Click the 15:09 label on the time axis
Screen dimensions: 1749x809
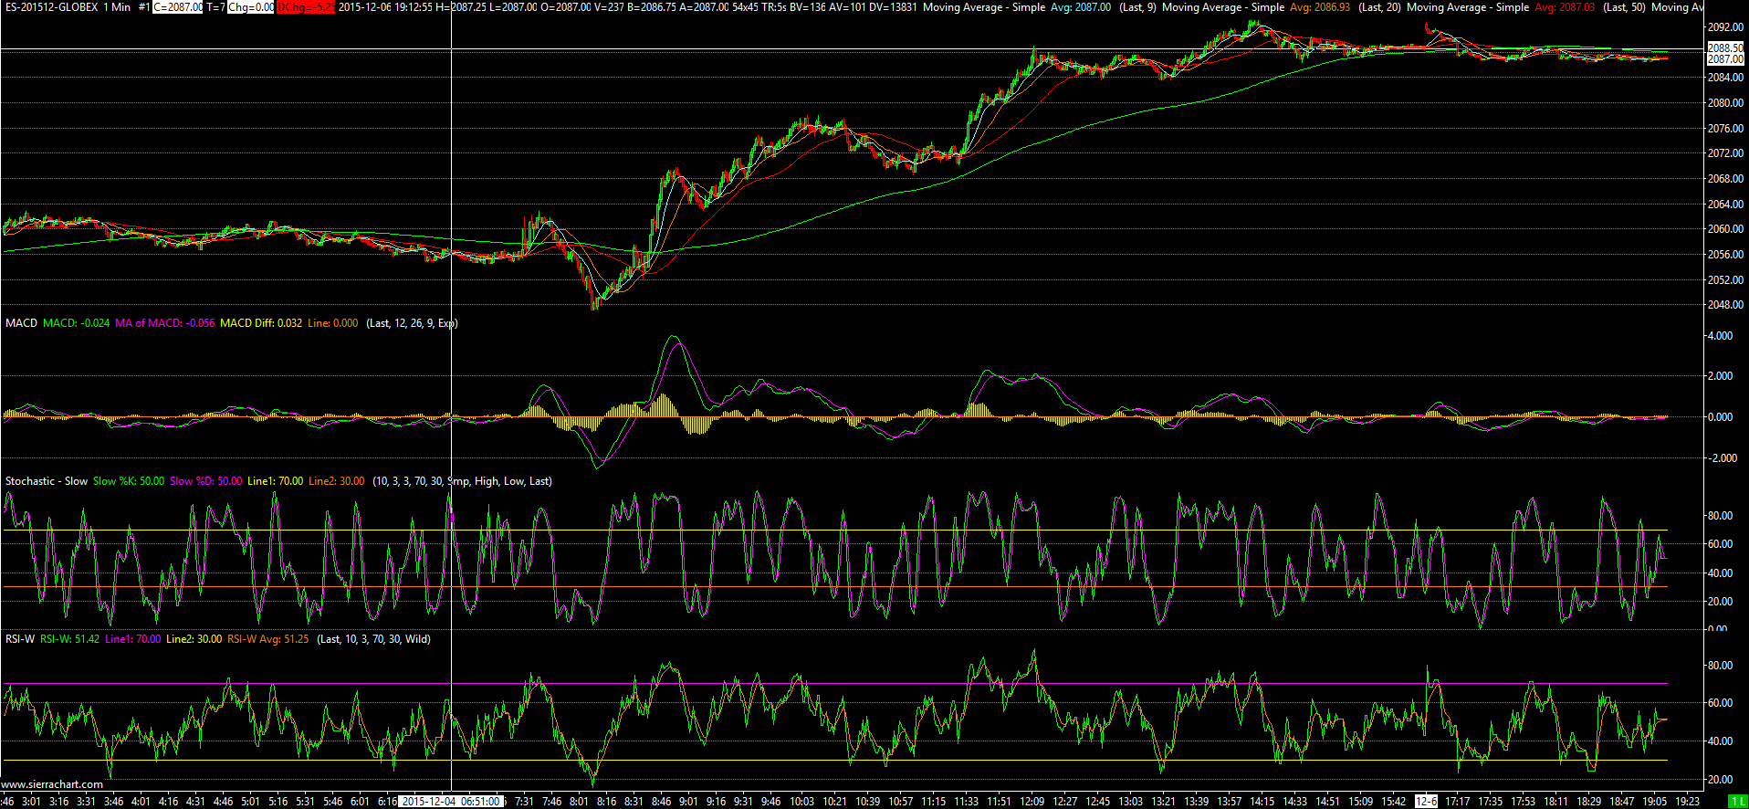1361,802
